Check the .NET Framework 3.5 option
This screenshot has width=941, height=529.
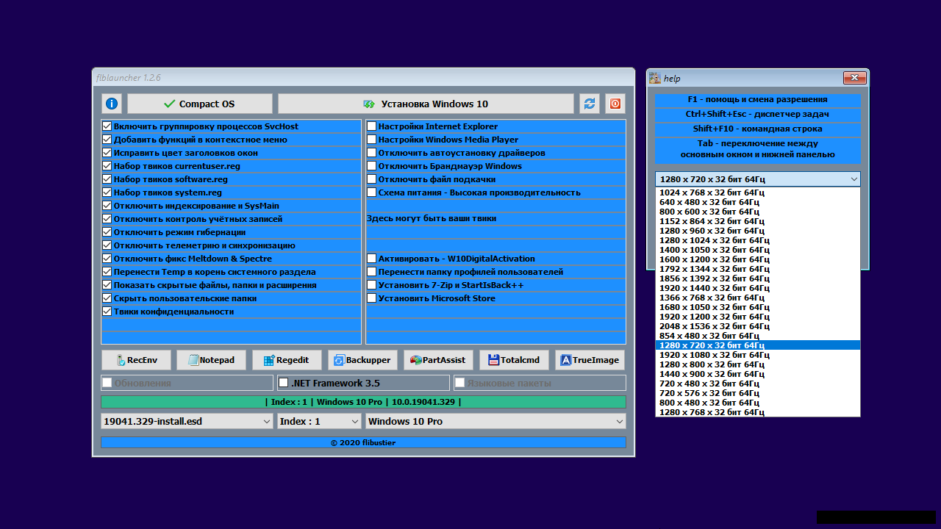[x=284, y=383]
